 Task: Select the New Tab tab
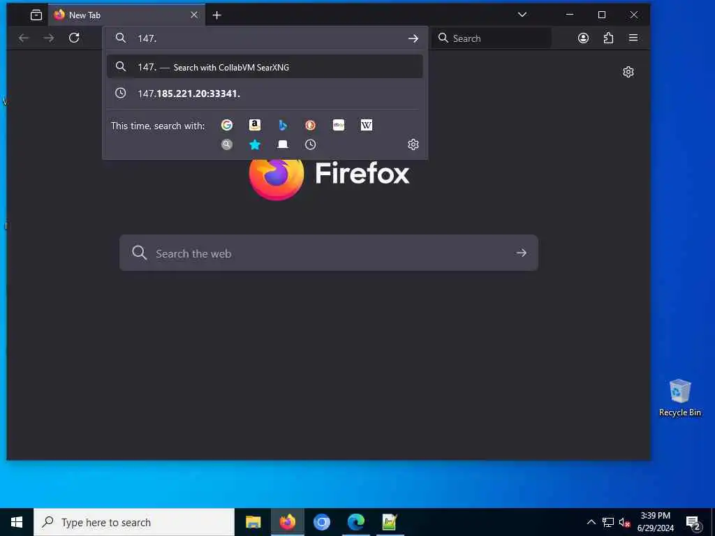click(x=126, y=15)
